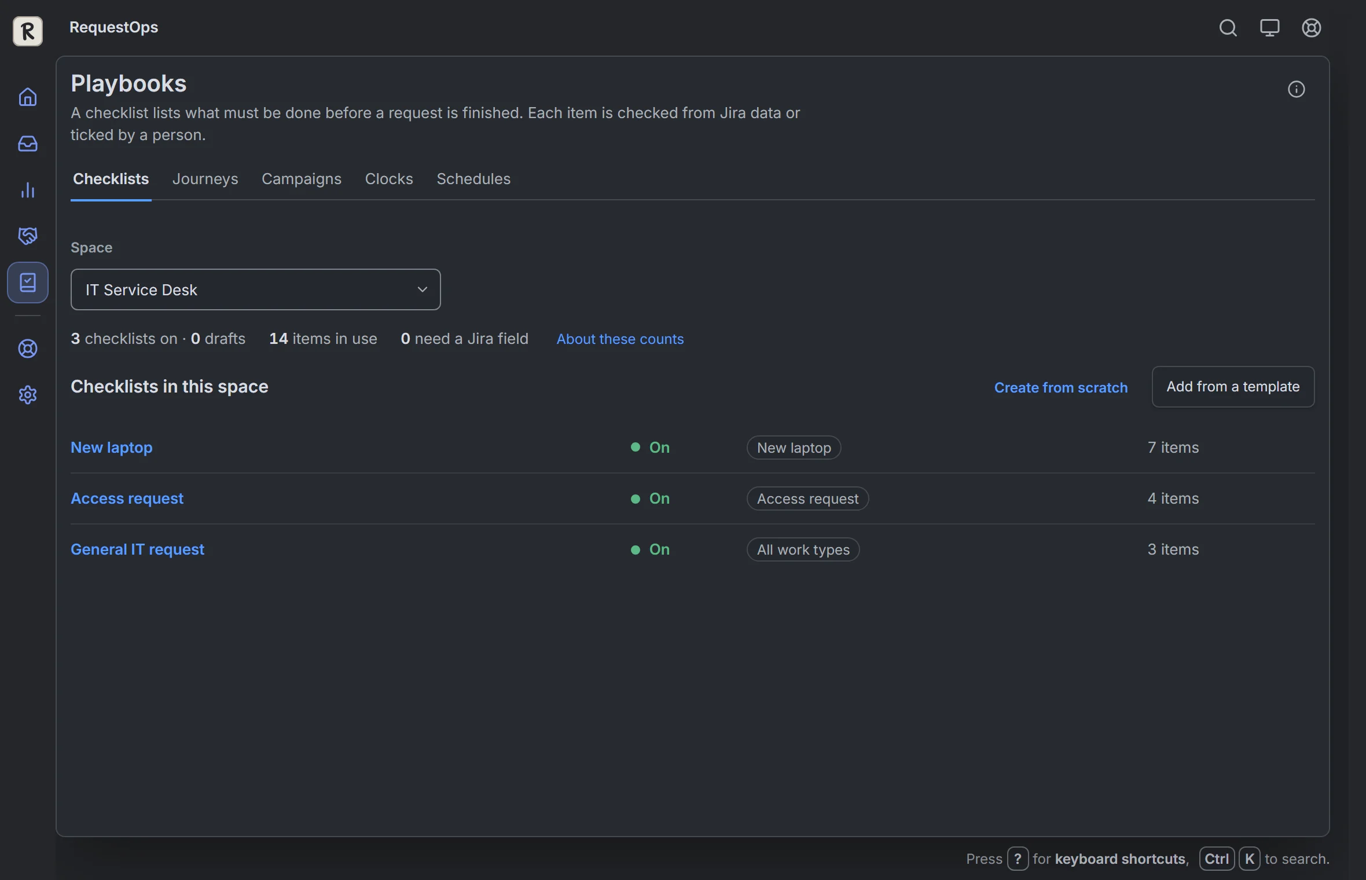Click the New laptop work type tag
1366x880 pixels.
coord(794,448)
